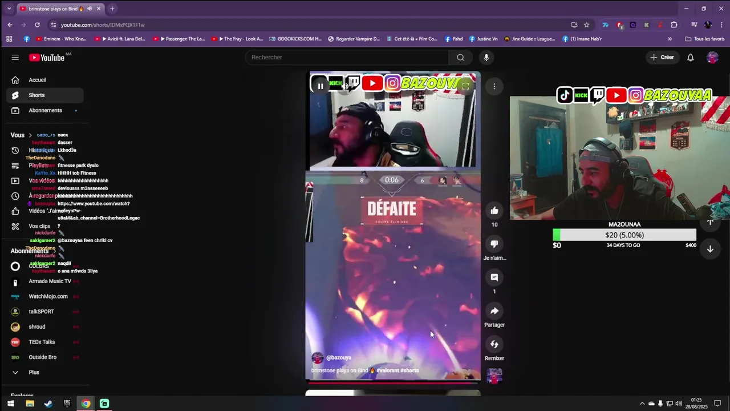Open the comments on the Short
The width and height of the screenshot is (730, 411).
point(494,277)
